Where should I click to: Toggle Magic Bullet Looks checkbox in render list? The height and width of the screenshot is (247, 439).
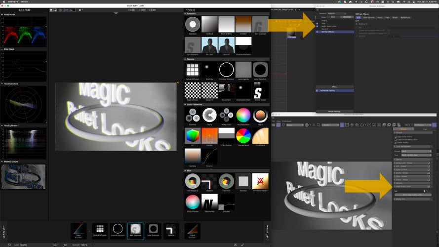[317, 26]
